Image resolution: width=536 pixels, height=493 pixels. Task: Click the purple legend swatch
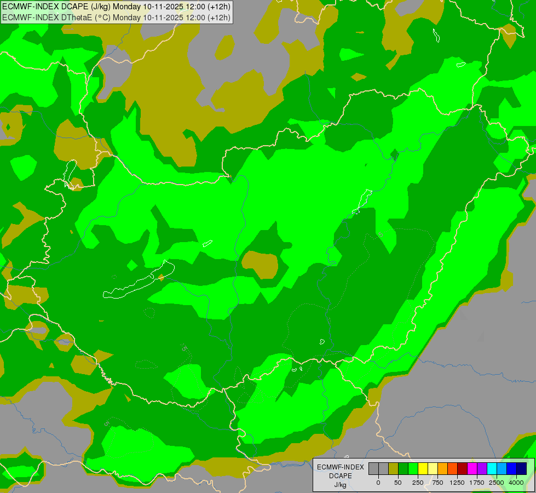click(482, 468)
